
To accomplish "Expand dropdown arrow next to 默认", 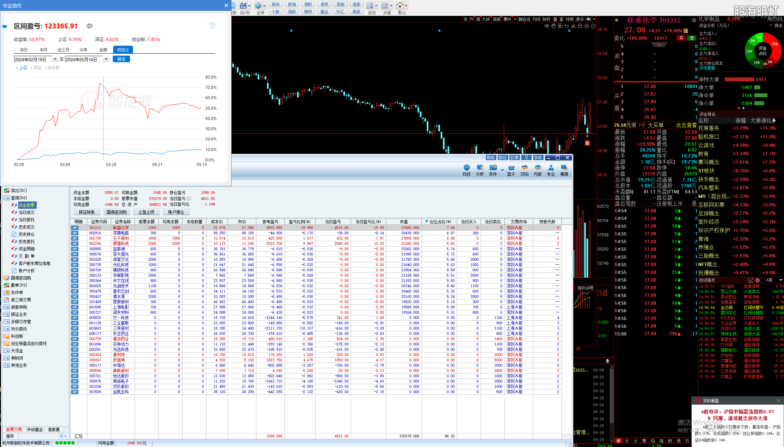I will 406,6.
